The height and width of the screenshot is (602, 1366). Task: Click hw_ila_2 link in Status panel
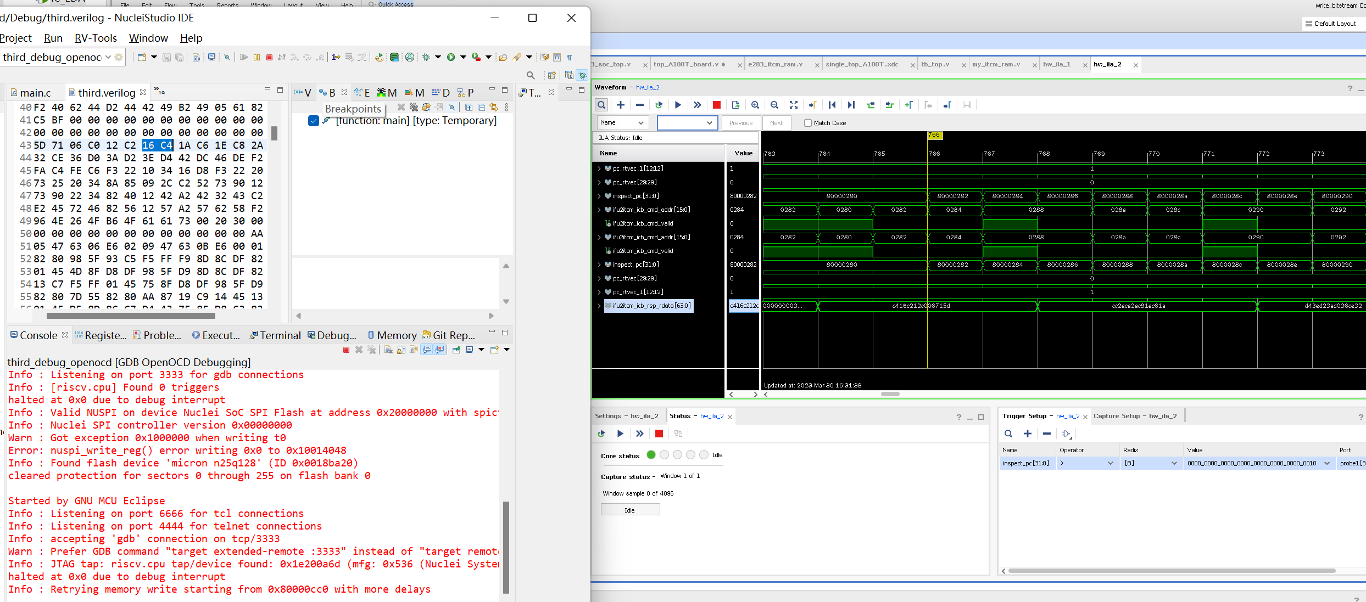pyautogui.click(x=712, y=416)
